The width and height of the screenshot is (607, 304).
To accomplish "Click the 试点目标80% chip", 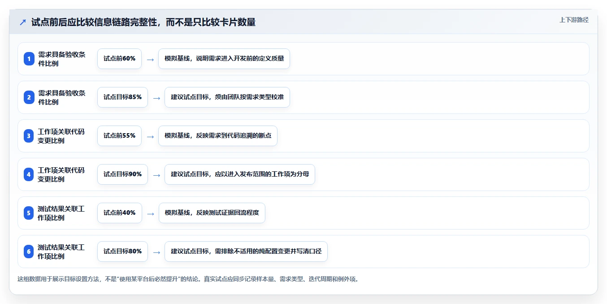I will click(x=122, y=252).
